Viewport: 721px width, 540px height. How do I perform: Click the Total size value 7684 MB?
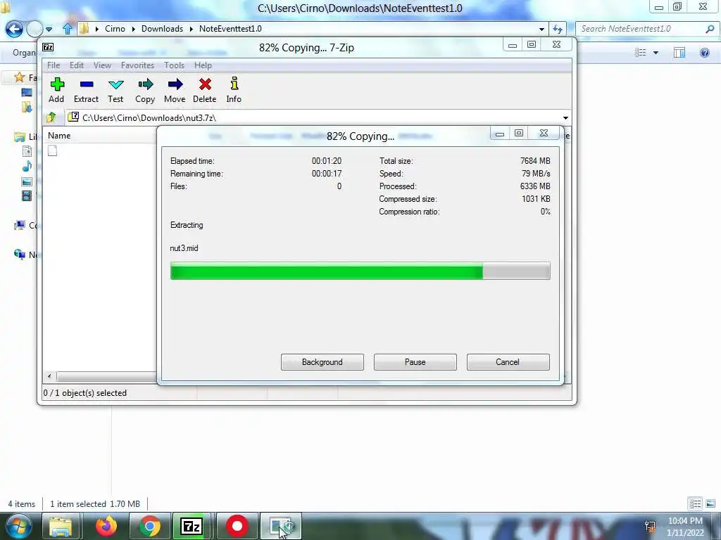[x=535, y=161]
